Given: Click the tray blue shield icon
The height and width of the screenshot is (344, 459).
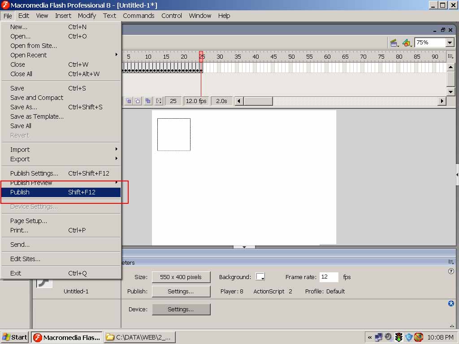Looking at the screenshot, I should tap(409, 337).
